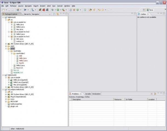
Task: Maximize the Outline view
Action: (x=164, y=14)
